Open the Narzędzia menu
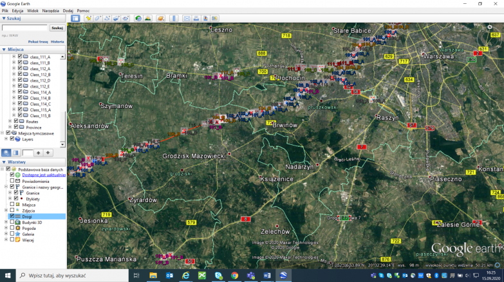504x282 pixels. pyautogui.click(x=50, y=10)
